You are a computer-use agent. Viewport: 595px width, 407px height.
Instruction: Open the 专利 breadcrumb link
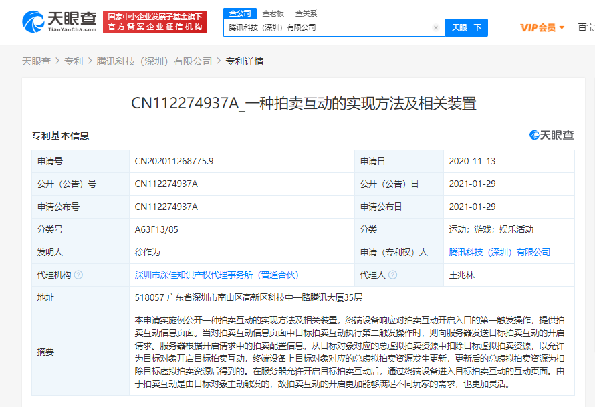click(x=74, y=61)
